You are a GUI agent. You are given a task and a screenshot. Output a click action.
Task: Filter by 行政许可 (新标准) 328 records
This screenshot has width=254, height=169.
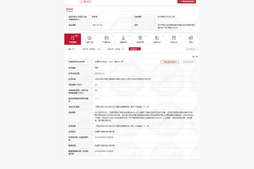pyautogui.click(x=91, y=49)
